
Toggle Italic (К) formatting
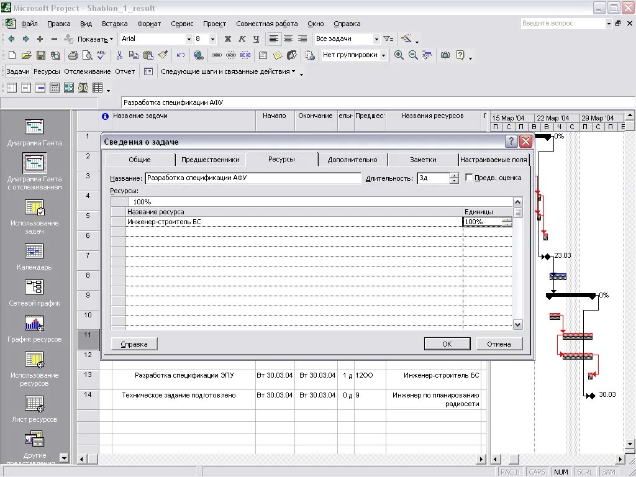coord(242,39)
